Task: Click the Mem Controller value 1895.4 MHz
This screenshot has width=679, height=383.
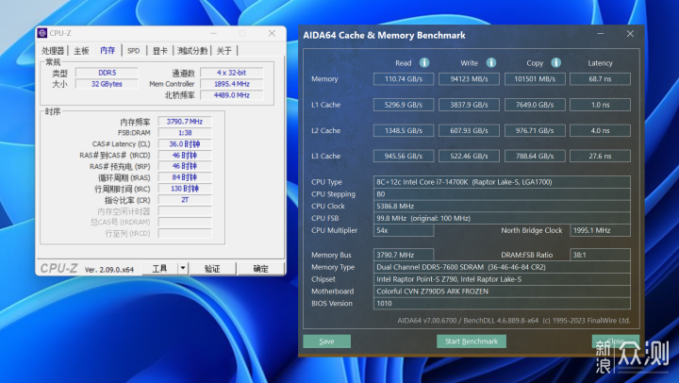Action: pyautogui.click(x=232, y=84)
